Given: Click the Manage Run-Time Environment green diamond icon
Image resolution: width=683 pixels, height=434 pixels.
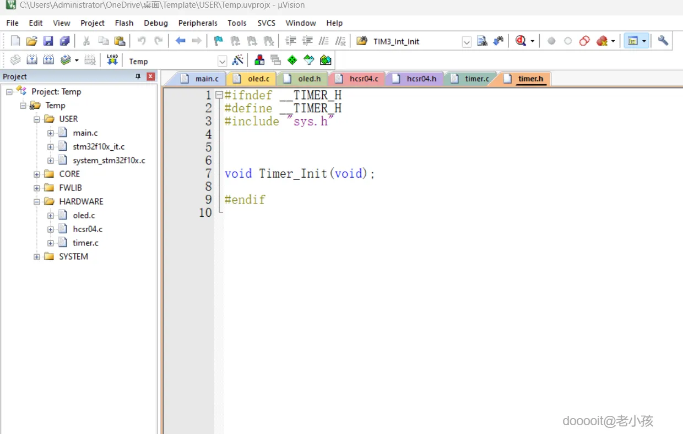Looking at the screenshot, I should click(x=292, y=60).
